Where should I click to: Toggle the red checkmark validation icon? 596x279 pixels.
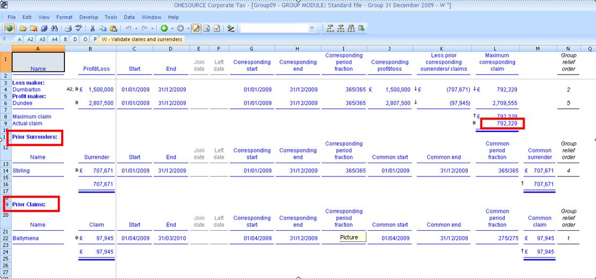pyautogui.click(x=217, y=28)
